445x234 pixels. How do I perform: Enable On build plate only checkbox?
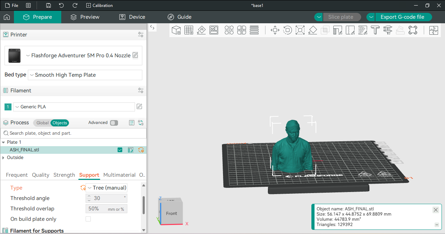tap(88, 219)
